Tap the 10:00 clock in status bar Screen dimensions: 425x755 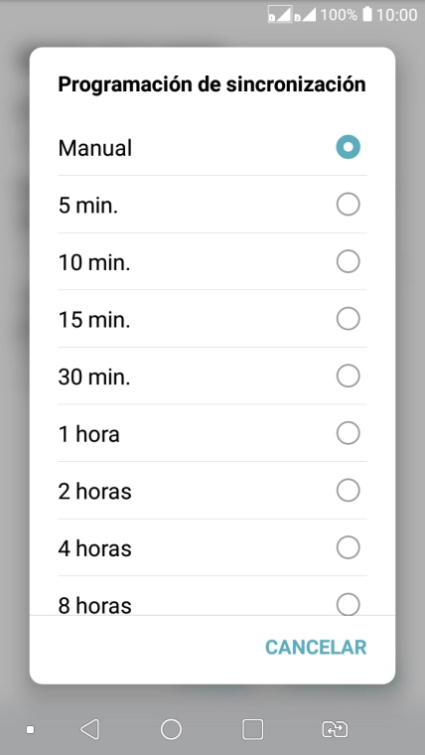(x=396, y=15)
